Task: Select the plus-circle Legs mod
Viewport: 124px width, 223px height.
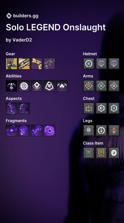Action: point(101,131)
